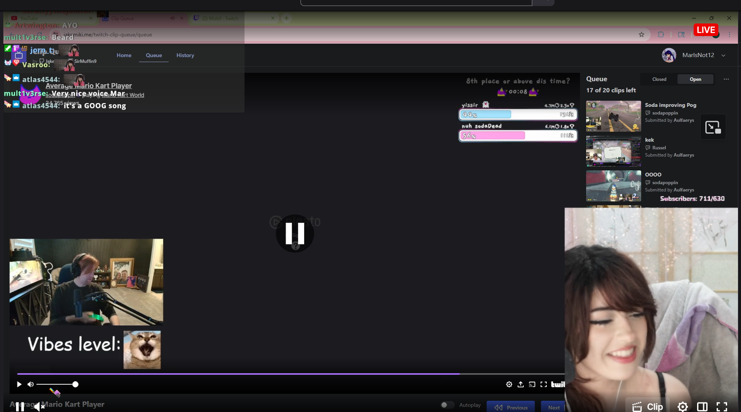Adjust the clip player volume slider
741x412 pixels.
57,384
